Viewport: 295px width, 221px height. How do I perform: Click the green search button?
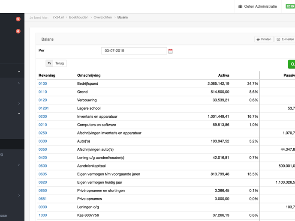[292, 64]
